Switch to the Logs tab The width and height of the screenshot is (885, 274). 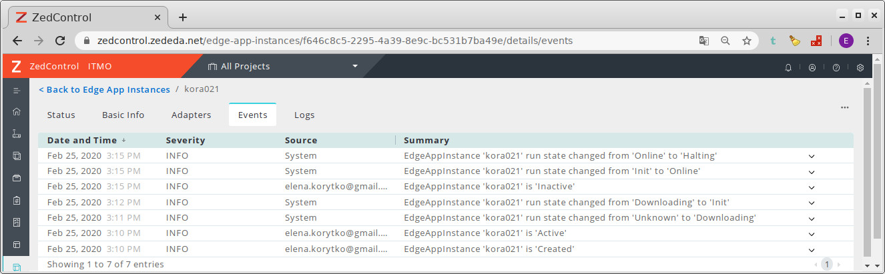pos(304,115)
